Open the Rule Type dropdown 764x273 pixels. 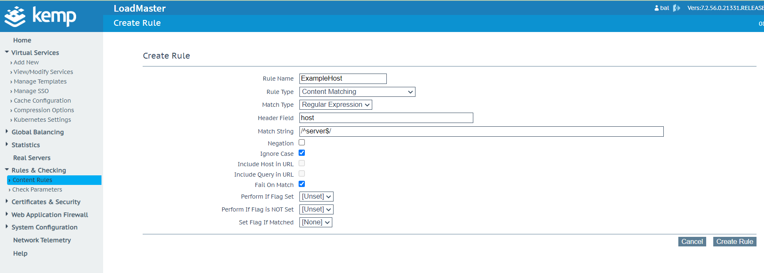tap(357, 92)
